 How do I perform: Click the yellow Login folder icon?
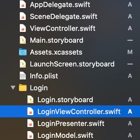23,88
